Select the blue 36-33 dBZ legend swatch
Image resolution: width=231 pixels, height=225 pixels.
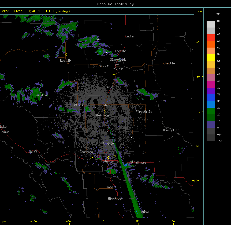211,98
